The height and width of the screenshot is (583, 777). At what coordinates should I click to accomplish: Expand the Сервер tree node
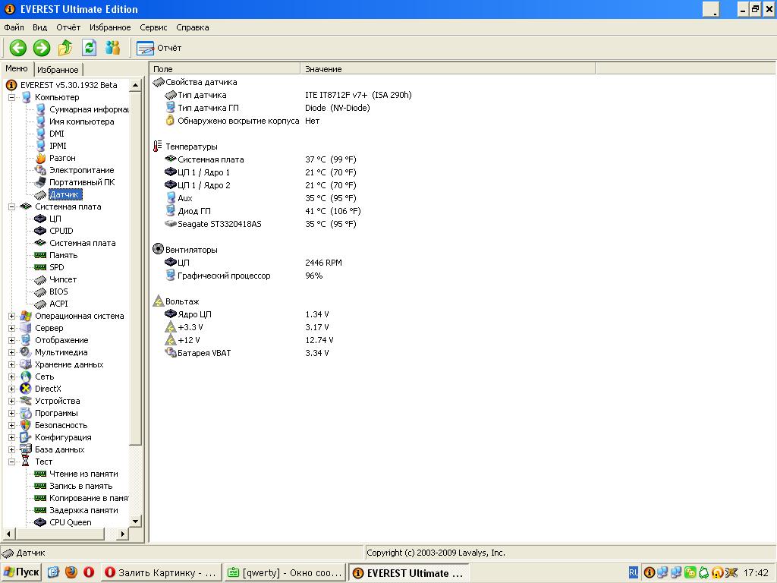(12, 328)
